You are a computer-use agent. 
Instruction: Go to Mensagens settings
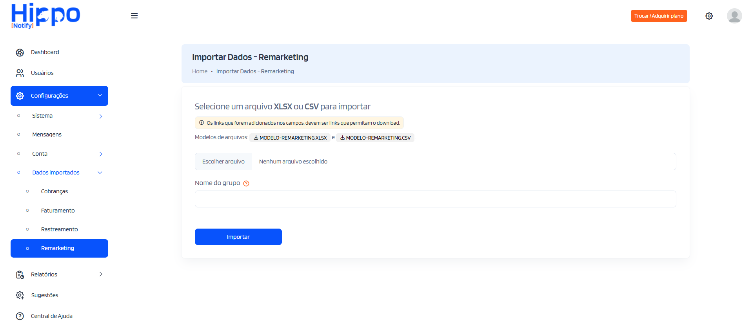point(47,134)
